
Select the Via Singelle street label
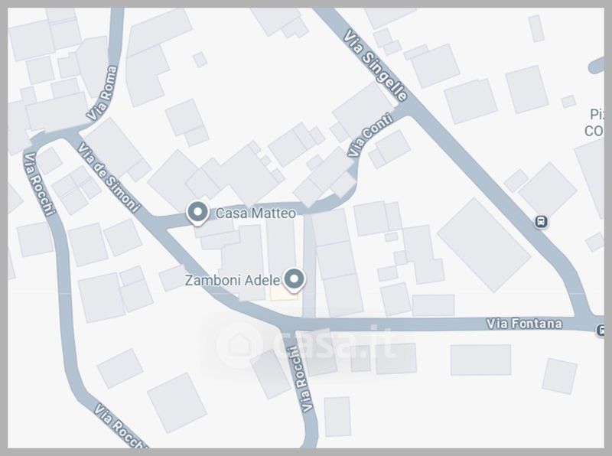(x=375, y=66)
